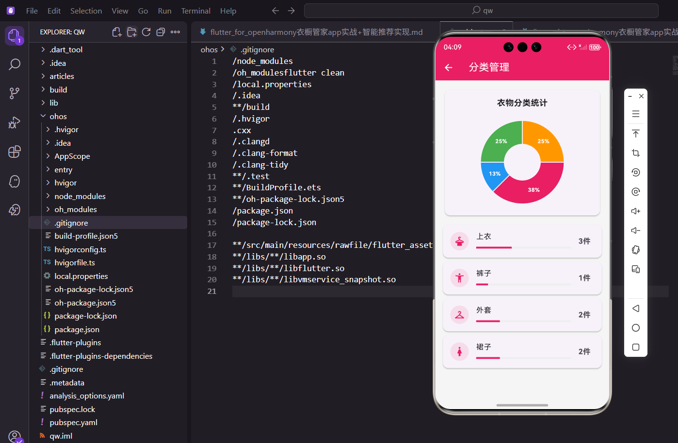The width and height of the screenshot is (678, 443).
Task: Decrease emulator volume
Action: [x=636, y=230]
